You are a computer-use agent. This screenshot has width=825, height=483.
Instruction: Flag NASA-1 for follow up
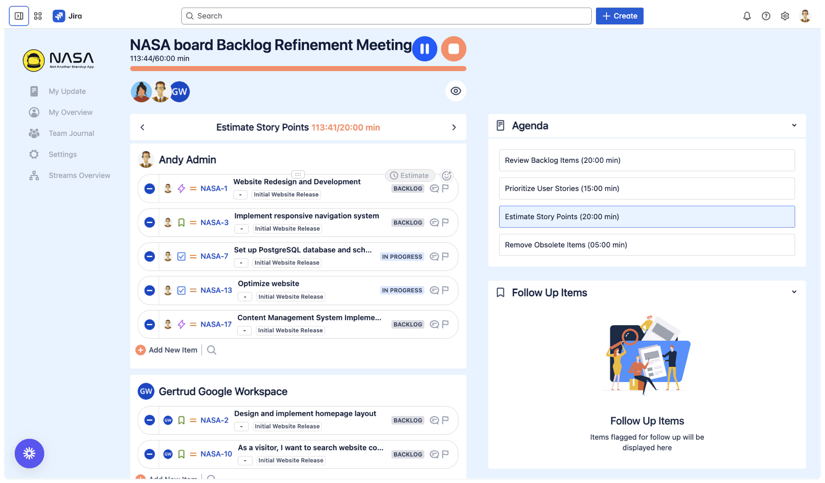445,188
